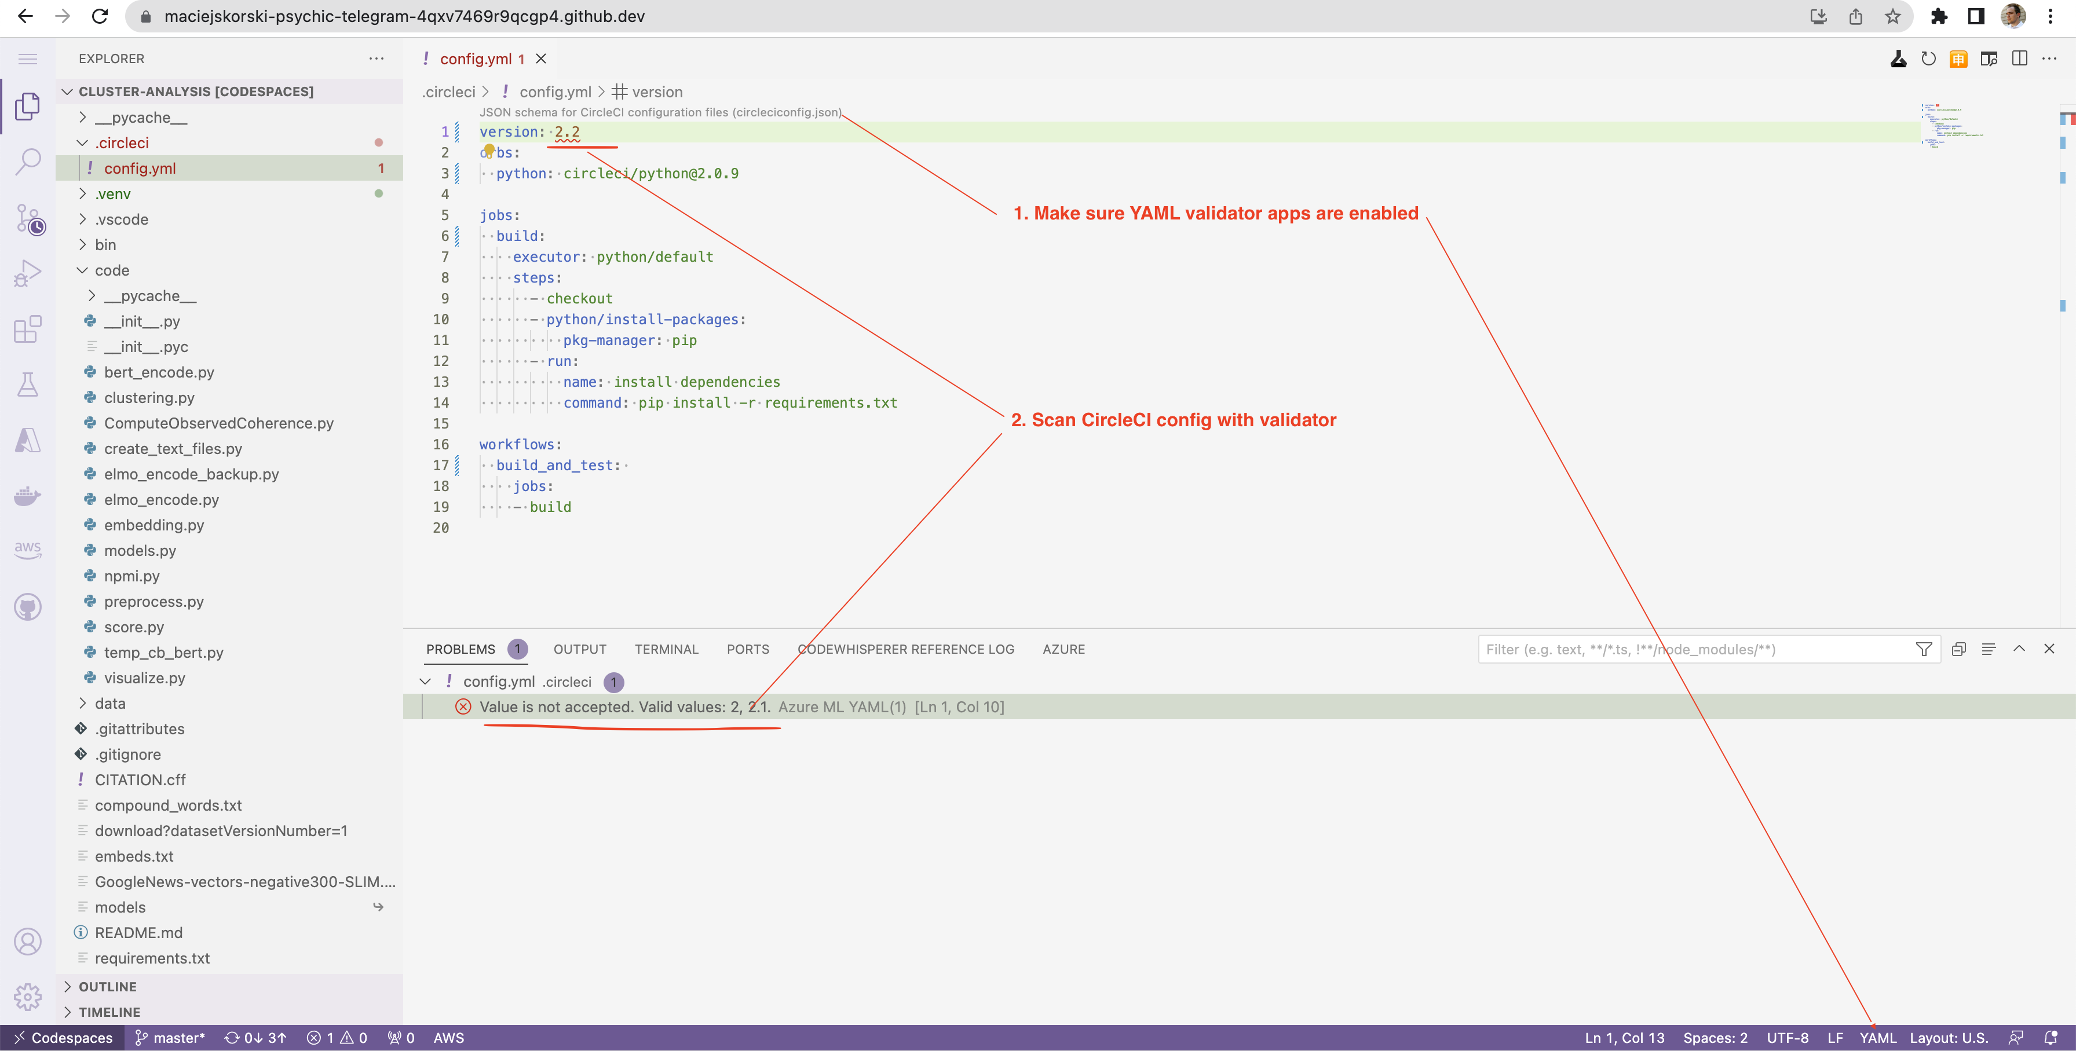Click Spaces: 2 indentation setting
This screenshot has height=1051, width=2076.
click(x=1715, y=1037)
